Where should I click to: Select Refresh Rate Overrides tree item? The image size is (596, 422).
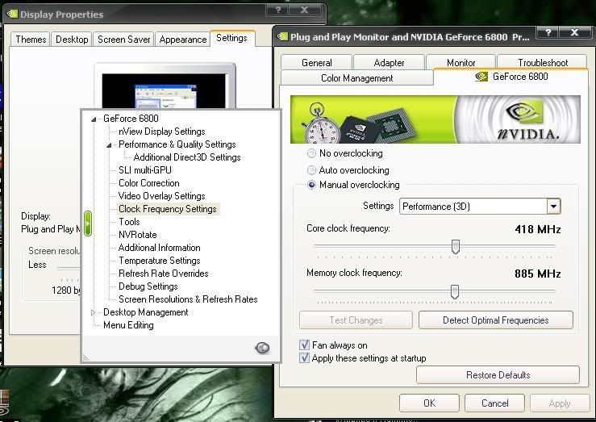click(164, 274)
